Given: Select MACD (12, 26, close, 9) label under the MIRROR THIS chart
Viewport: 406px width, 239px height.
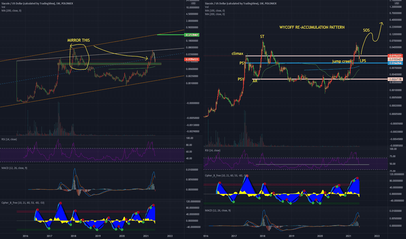Looking at the screenshot, I should click(x=14, y=168).
